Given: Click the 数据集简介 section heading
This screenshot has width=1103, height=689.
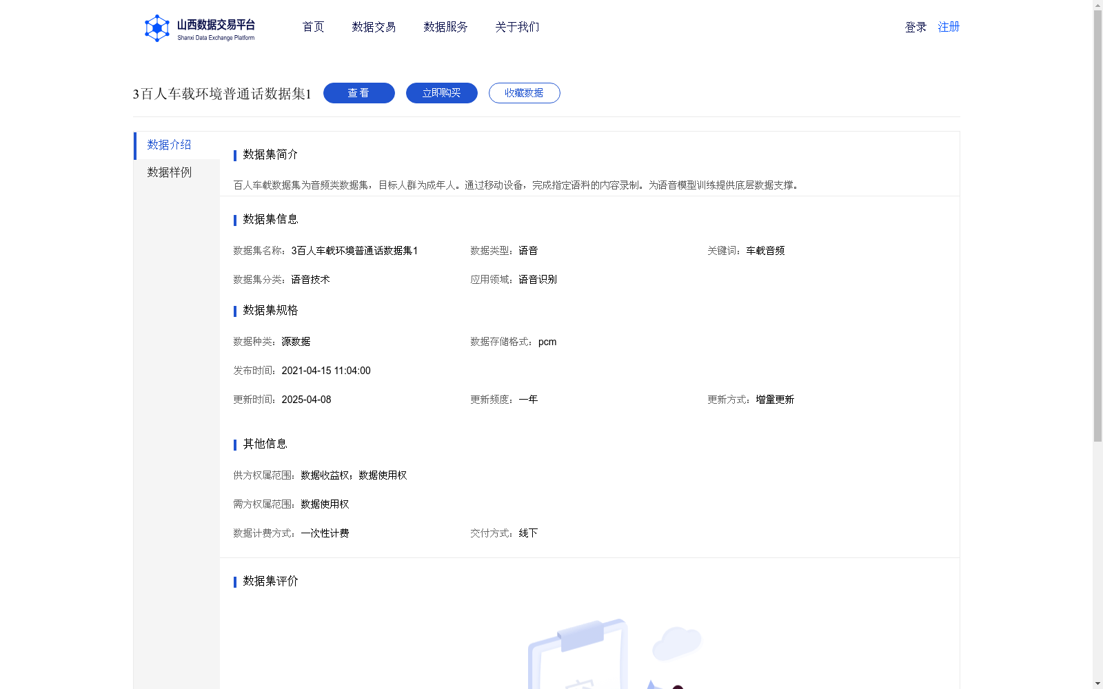Looking at the screenshot, I should pos(270,154).
